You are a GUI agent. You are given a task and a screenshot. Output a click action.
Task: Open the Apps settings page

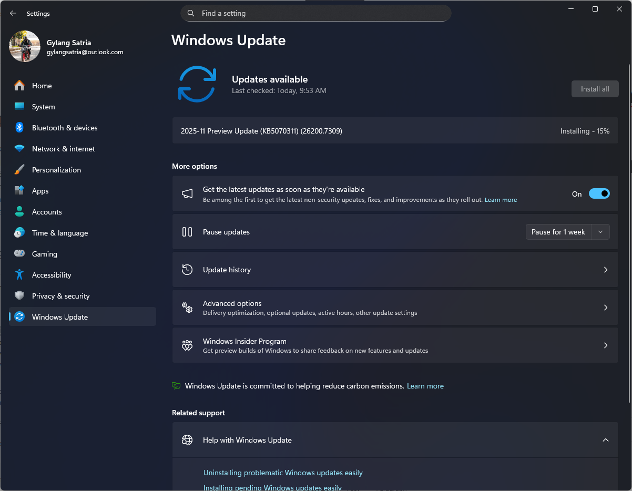click(40, 191)
